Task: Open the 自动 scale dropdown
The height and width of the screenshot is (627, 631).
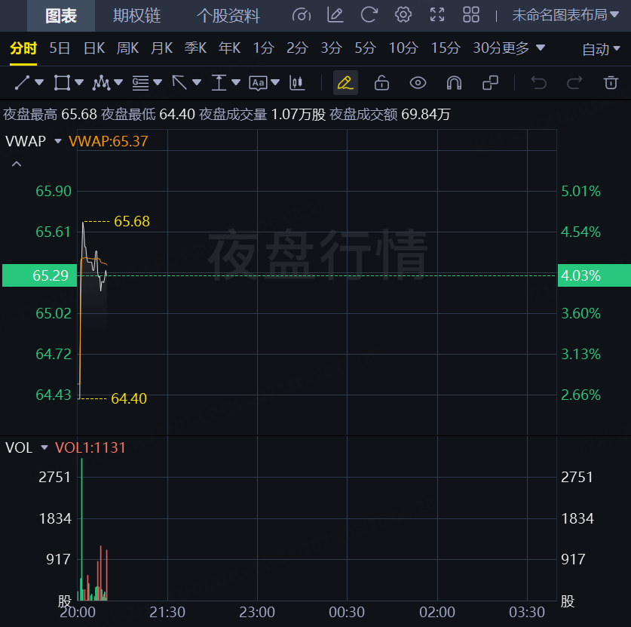Action: (x=601, y=49)
